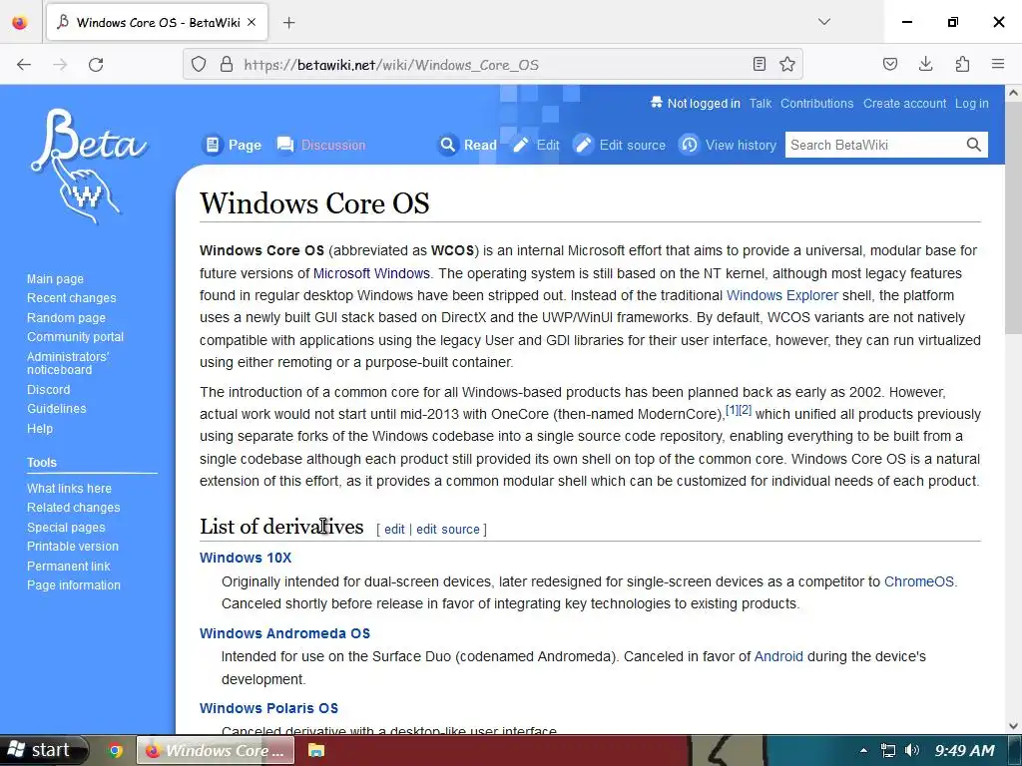Screen dimensions: 1022x766
Task: Close the Windows Core OS tab
Action: pos(252,22)
